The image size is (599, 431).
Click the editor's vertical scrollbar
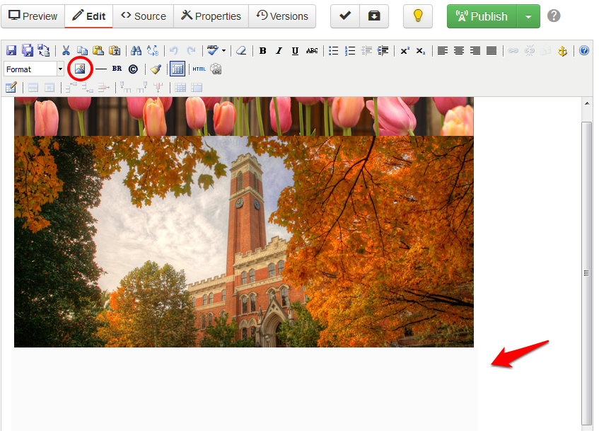[x=586, y=272]
